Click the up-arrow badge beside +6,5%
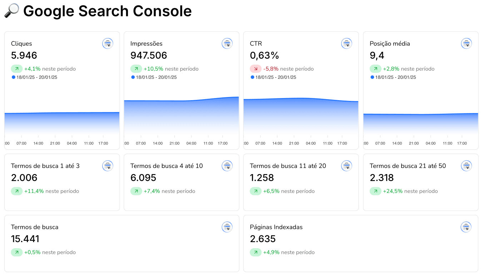 pyautogui.click(x=256, y=191)
